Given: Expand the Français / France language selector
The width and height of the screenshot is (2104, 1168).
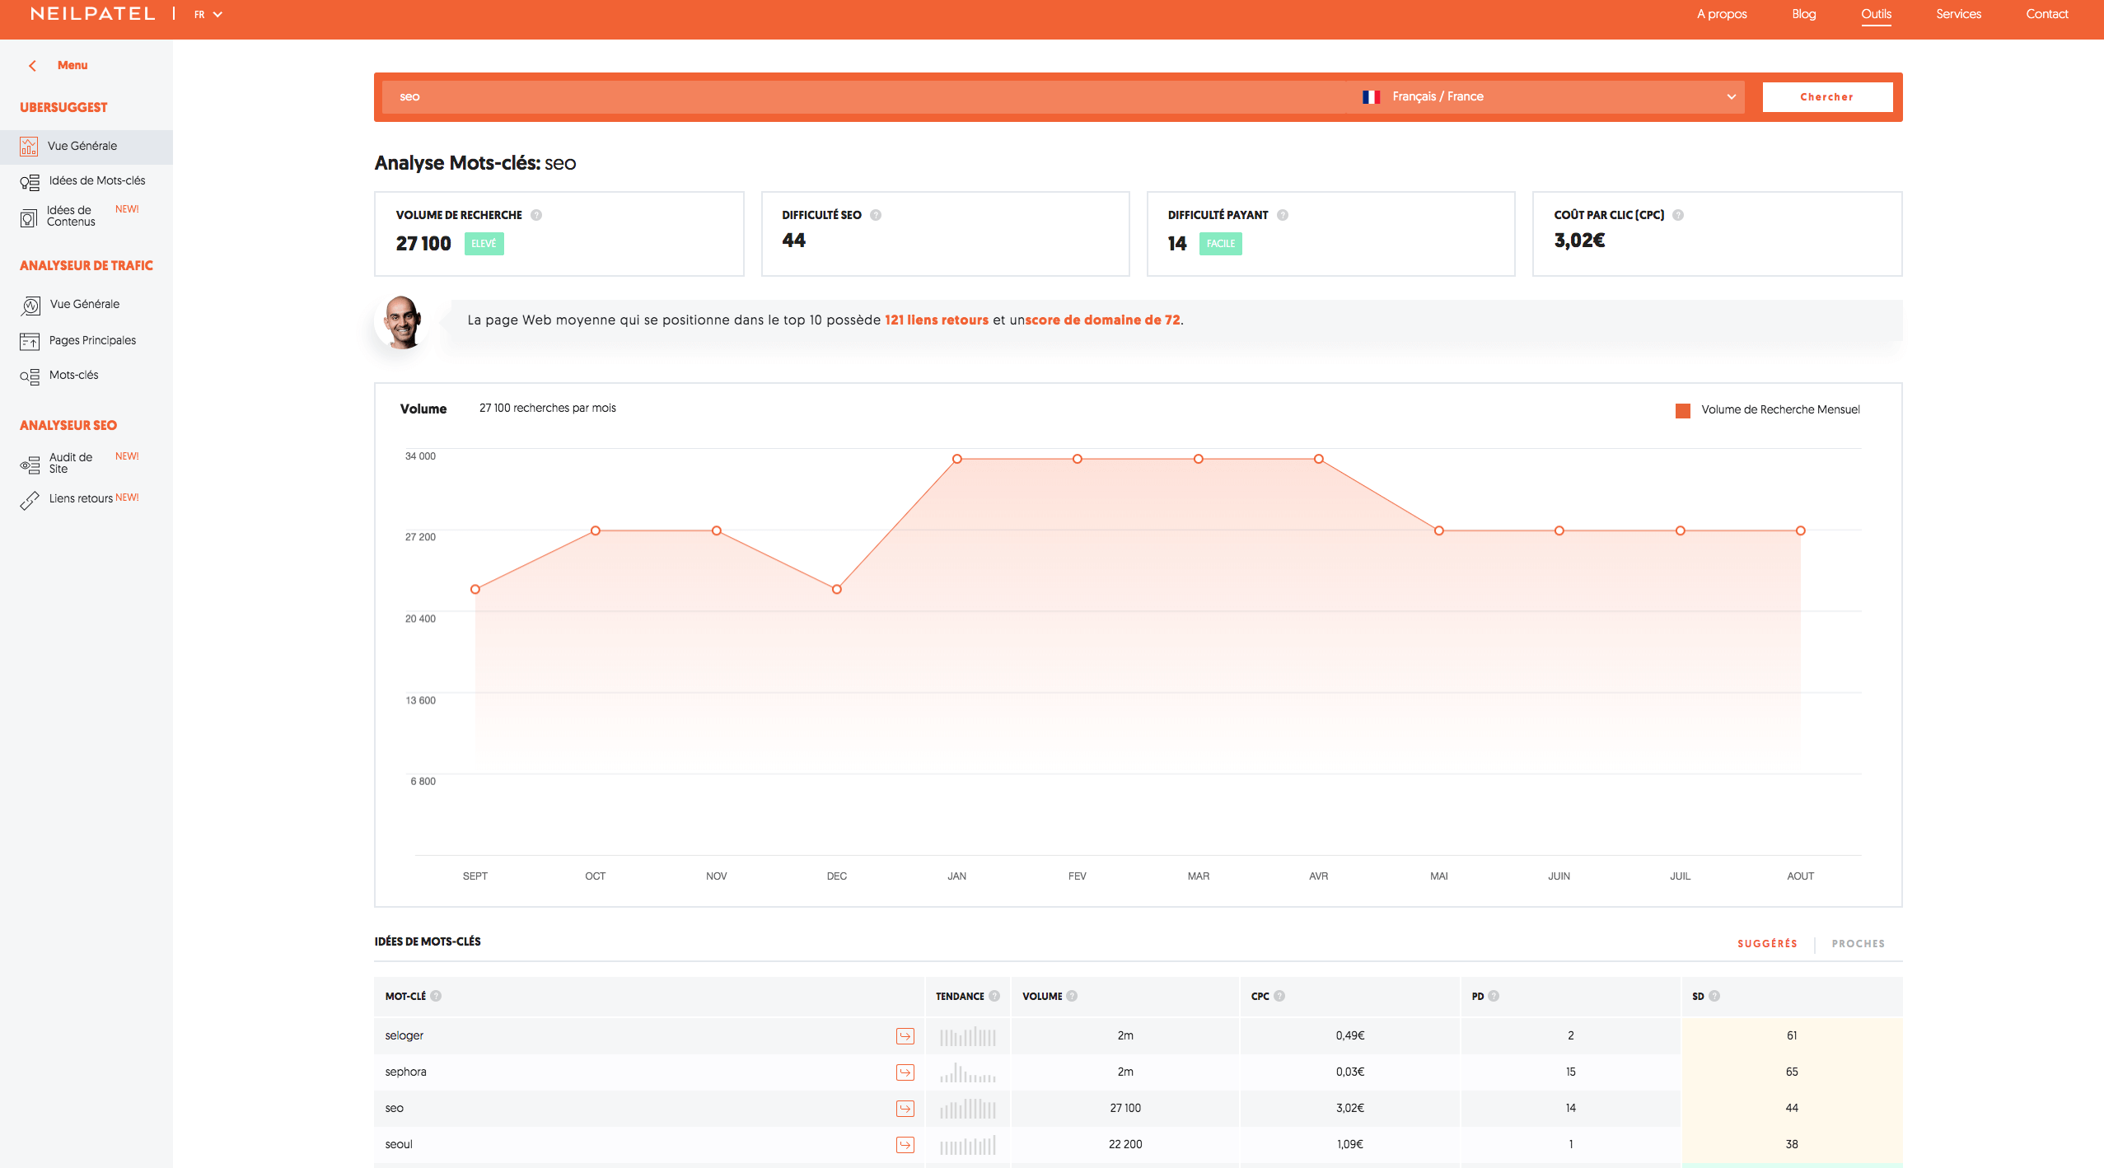Looking at the screenshot, I should pos(1549,97).
